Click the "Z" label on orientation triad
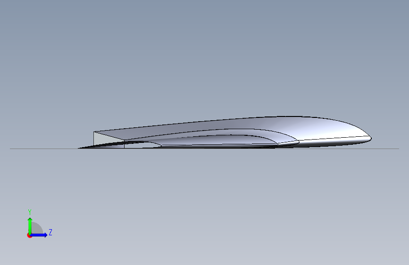The height and width of the screenshot is (265, 409). pyautogui.click(x=50, y=232)
